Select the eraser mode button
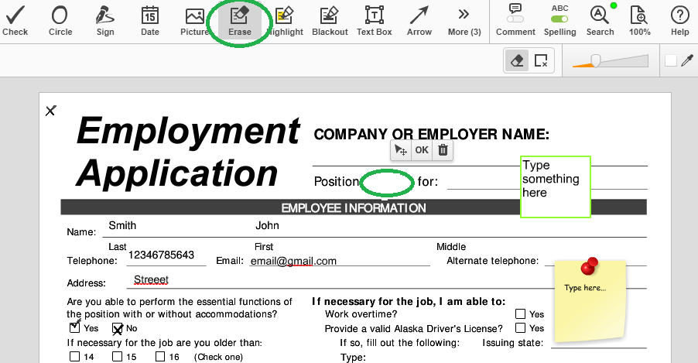 517,60
